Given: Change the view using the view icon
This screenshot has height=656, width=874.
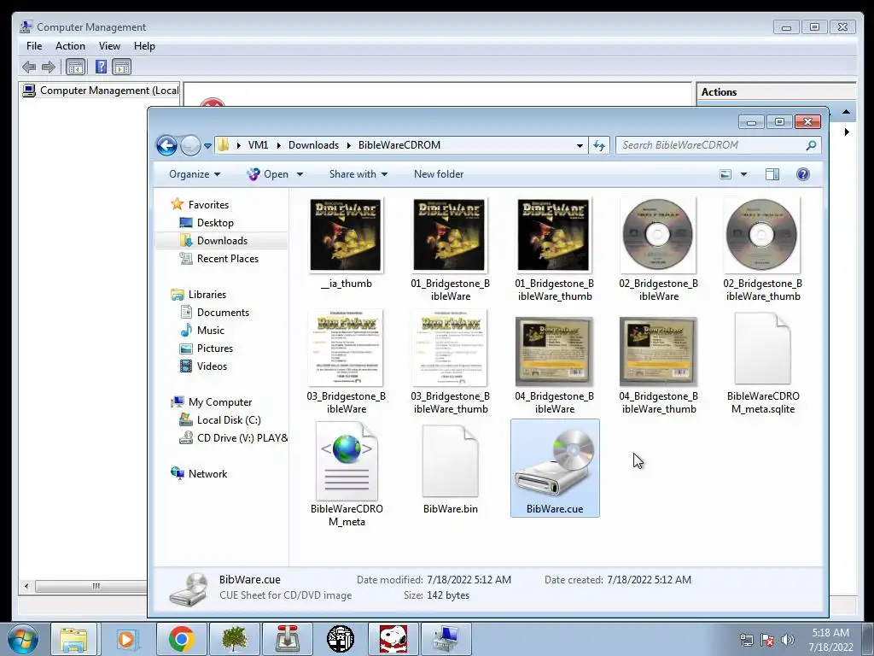Looking at the screenshot, I should tap(725, 174).
